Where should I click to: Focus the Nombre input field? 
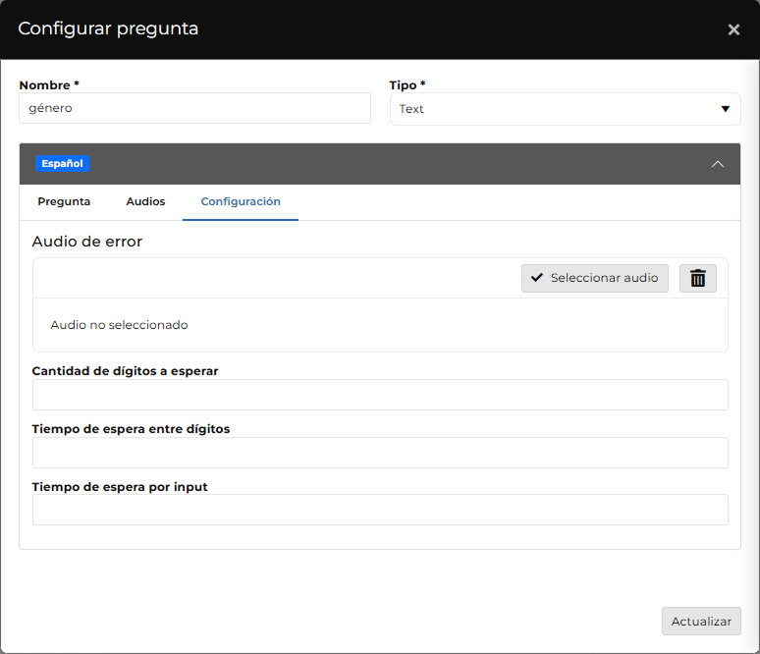click(x=194, y=108)
